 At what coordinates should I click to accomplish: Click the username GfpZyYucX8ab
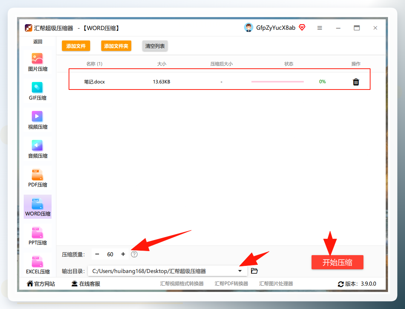(276, 27)
